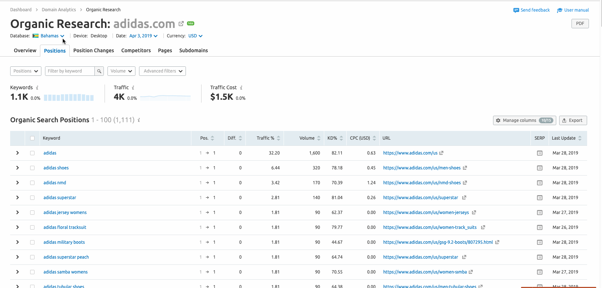This screenshot has width=602, height=288.
Task: View SERP snapshot for adidas jersey womens
Action: pos(540,213)
